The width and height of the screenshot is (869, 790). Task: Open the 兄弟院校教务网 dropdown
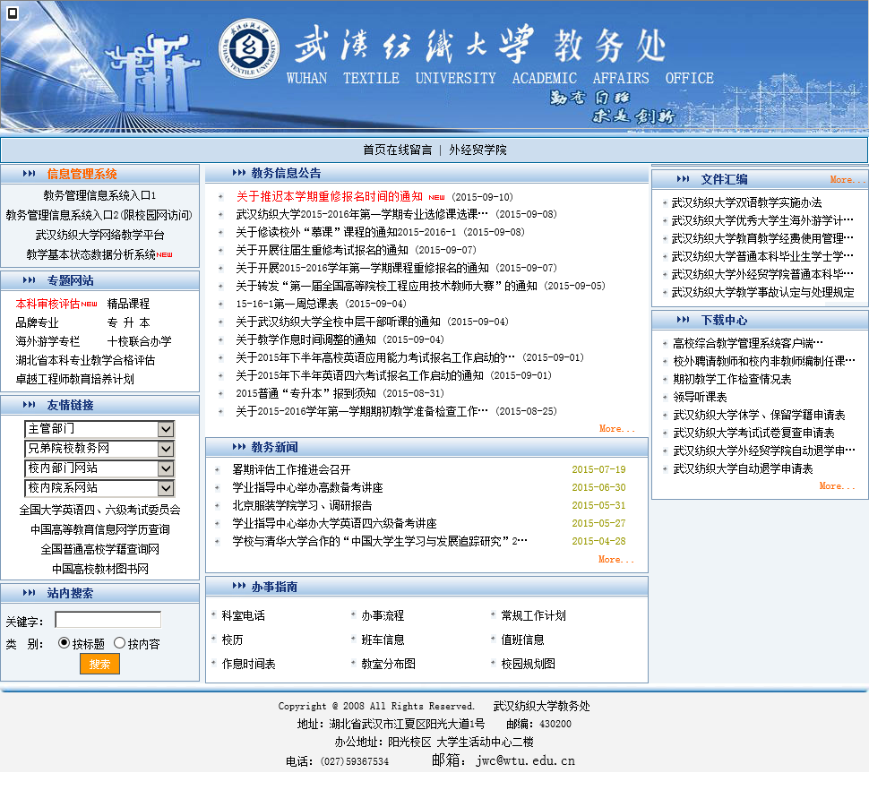pyautogui.click(x=99, y=448)
